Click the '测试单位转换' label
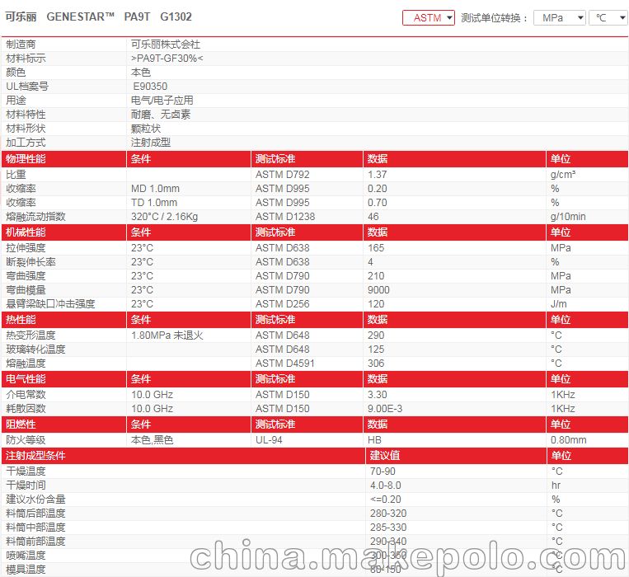 [x=491, y=18]
